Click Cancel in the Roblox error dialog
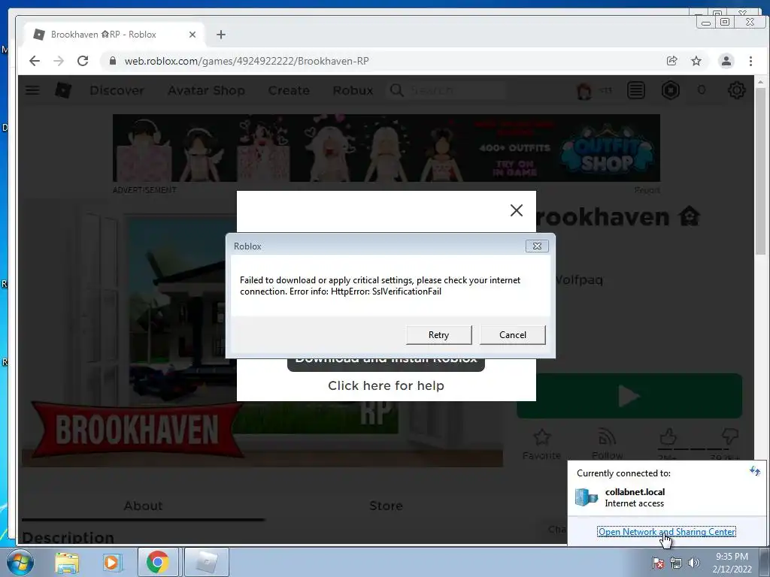Image resolution: width=770 pixels, height=577 pixels. pyautogui.click(x=512, y=334)
